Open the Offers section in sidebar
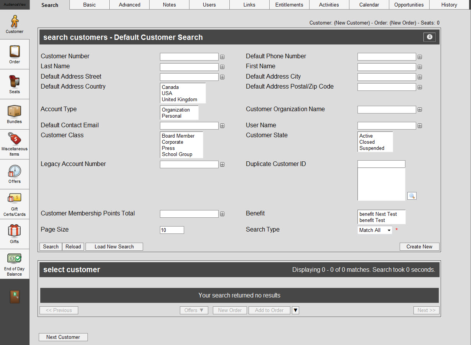This screenshot has height=345, width=471. pos(15,174)
